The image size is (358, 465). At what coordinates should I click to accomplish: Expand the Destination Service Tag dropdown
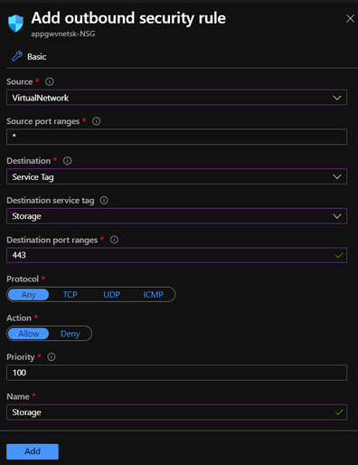[176, 176]
